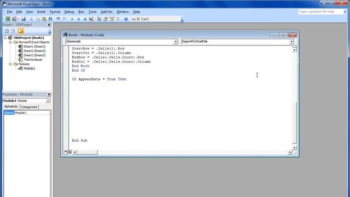
Task: Select ThisWorkbook in project tree
Action: [x=33, y=60]
